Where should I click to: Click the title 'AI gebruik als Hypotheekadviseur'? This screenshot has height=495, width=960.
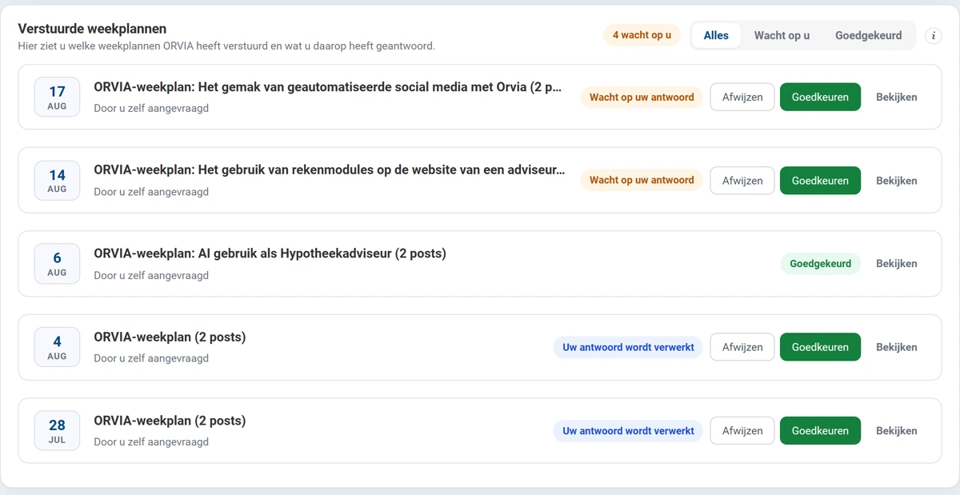[x=270, y=253]
